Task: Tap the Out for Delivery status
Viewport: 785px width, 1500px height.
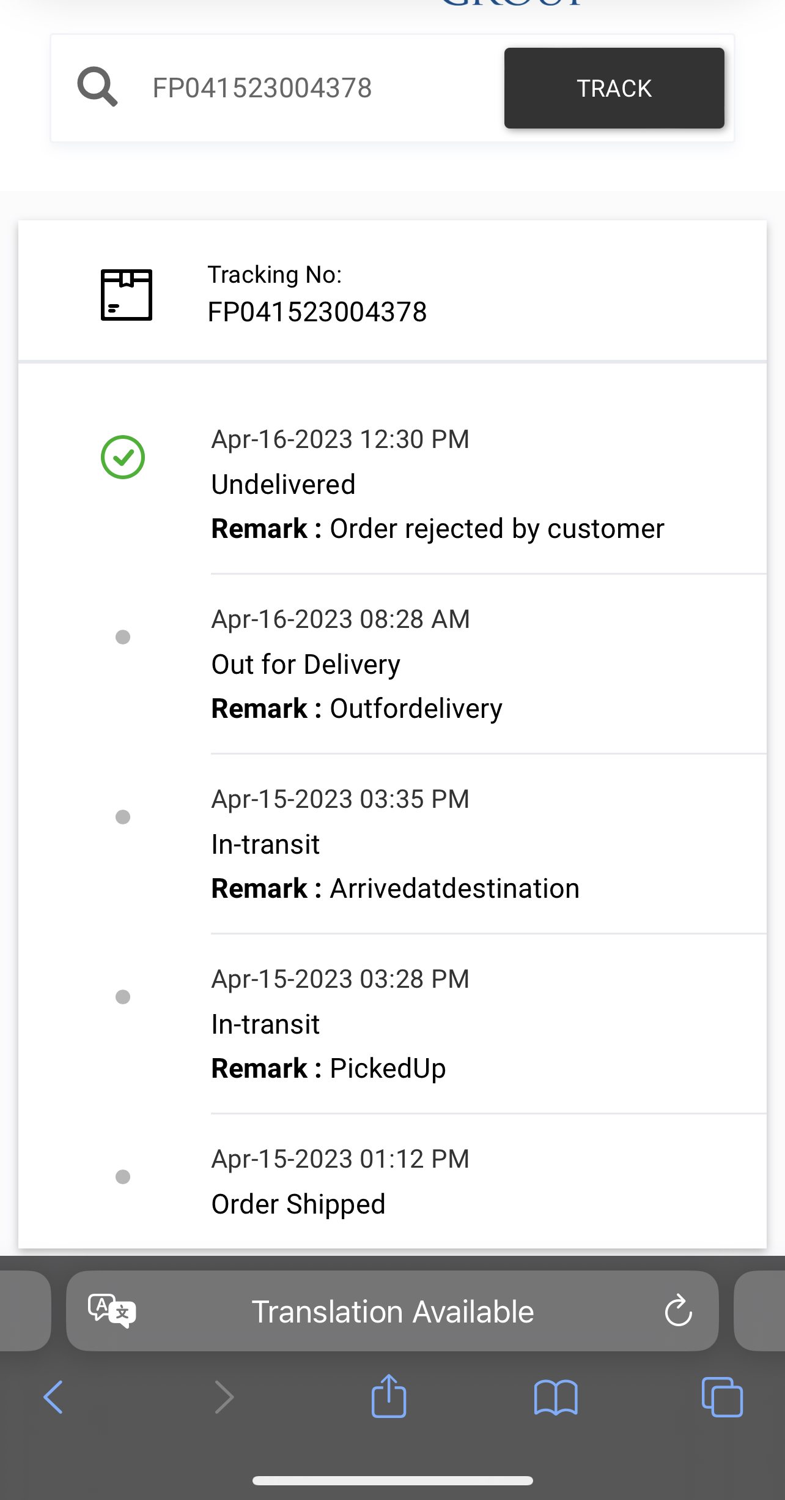Action: (306, 665)
